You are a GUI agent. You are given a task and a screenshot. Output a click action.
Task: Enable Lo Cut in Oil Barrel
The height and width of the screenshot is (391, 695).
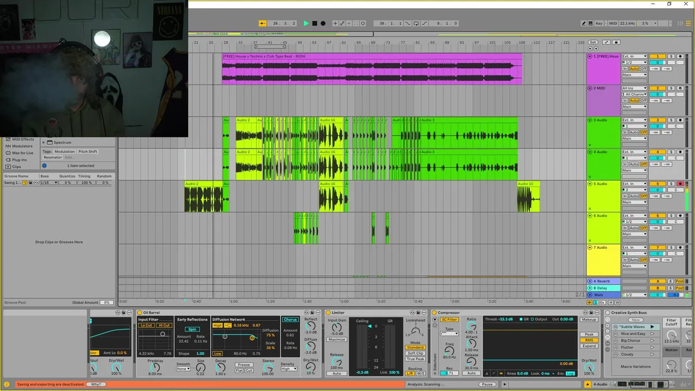point(147,325)
